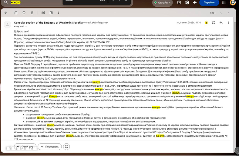Add emoji reaction in message header
Viewport: 239px width, 156px height.
(x=214, y=23)
